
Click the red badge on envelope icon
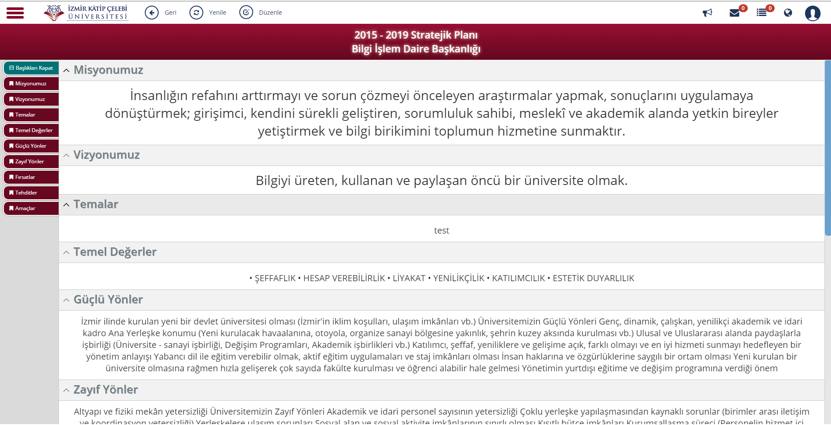tap(743, 8)
